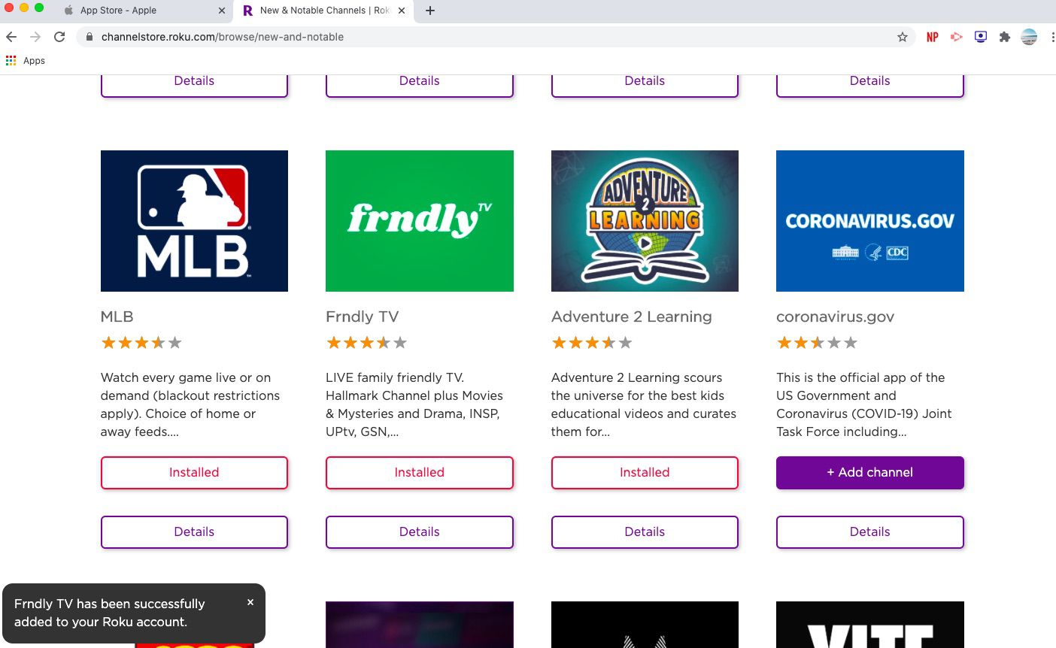1056x648 pixels.
Task: Open the Adventure 2 Learning thumbnail
Action: click(645, 221)
